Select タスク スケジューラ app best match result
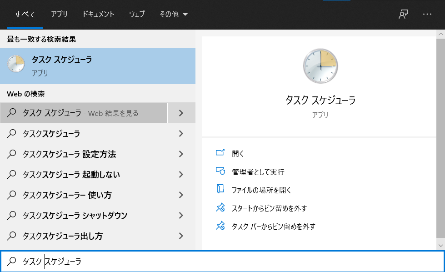Viewport: 445px width, 272px height. pyautogui.click(x=98, y=66)
